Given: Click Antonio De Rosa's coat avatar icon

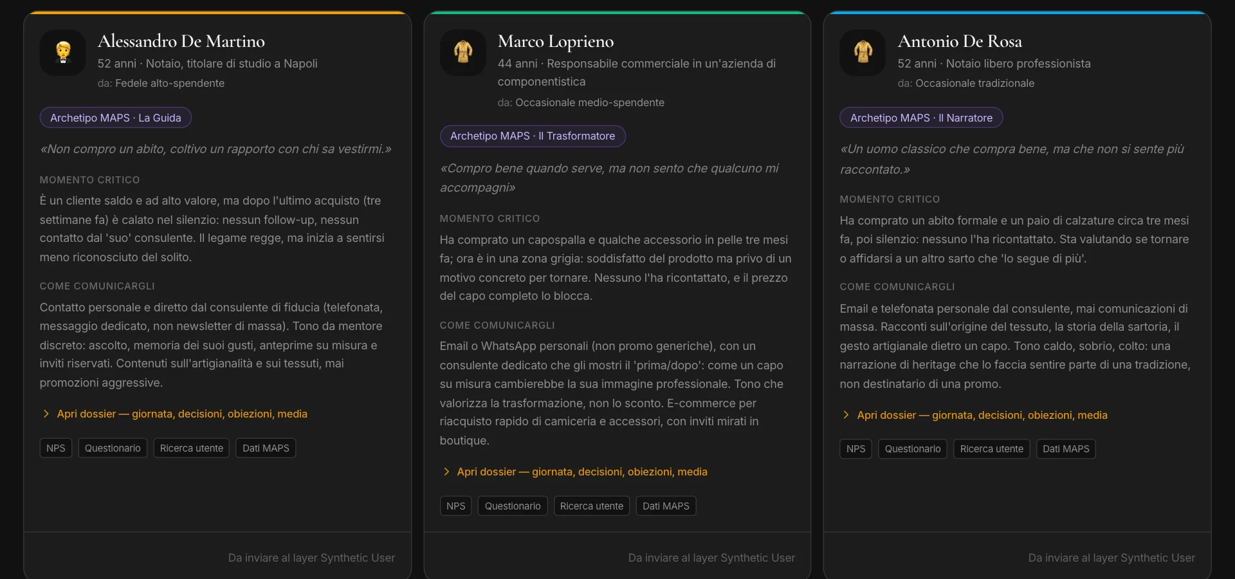Looking at the screenshot, I should pyautogui.click(x=863, y=53).
